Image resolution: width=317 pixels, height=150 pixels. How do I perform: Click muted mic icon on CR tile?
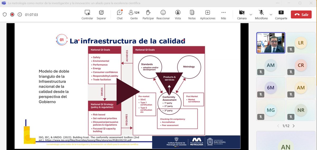[x=291, y=72]
